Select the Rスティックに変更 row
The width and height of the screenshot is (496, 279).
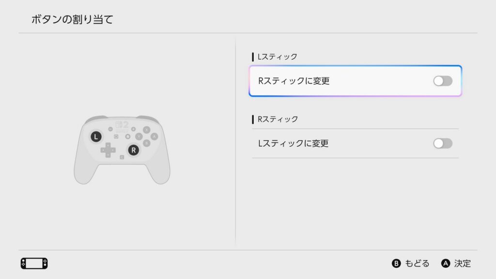pyautogui.click(x=355, y=81)
